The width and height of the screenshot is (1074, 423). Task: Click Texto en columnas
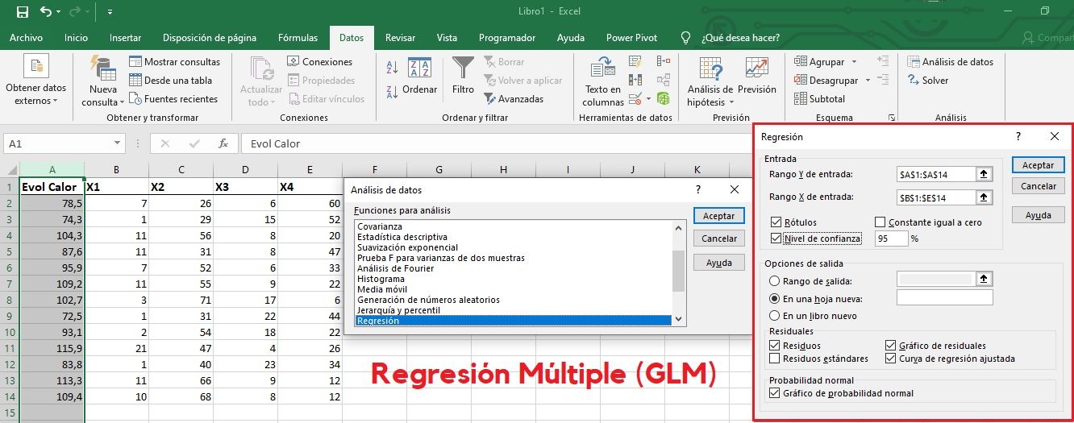coord(603,83)
